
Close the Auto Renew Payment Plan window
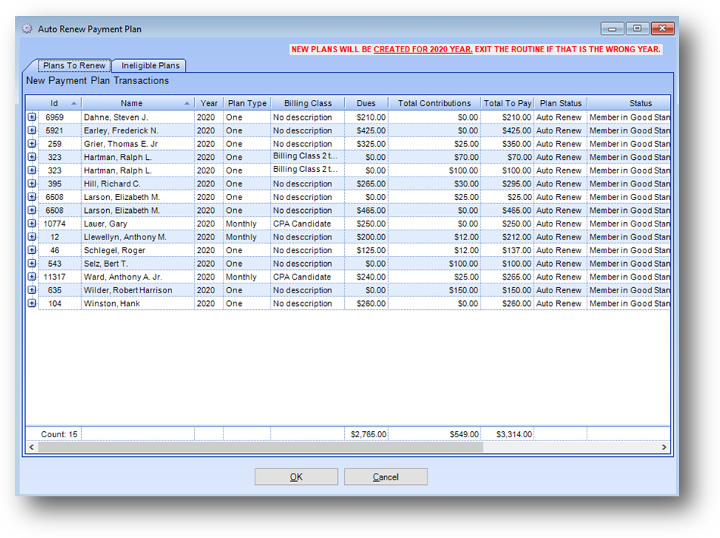click(662, 29)
